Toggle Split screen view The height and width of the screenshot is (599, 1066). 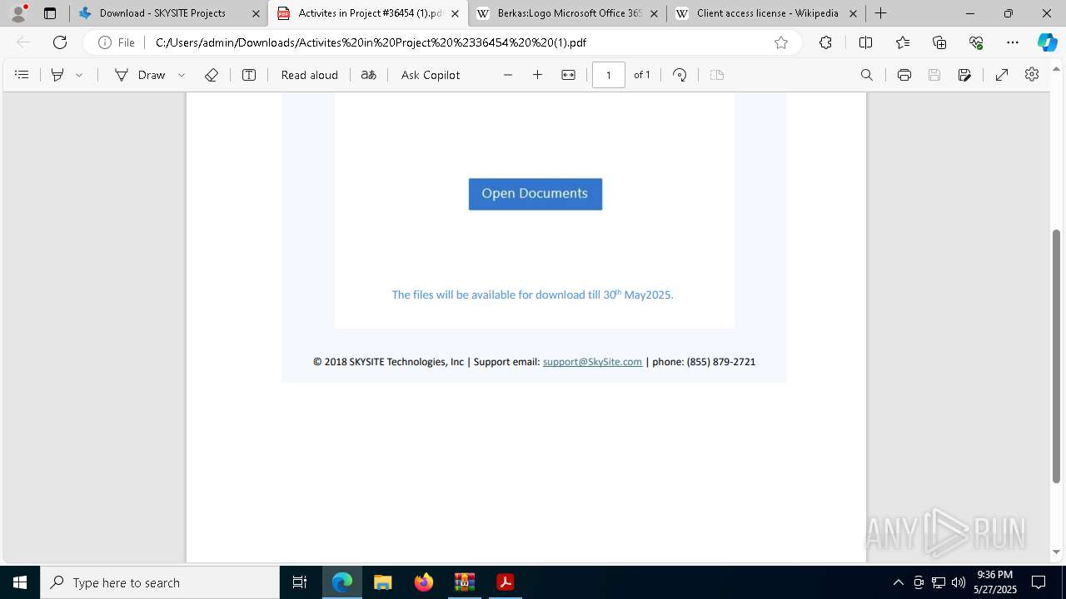pyautogui.click(x=865, y=42)
